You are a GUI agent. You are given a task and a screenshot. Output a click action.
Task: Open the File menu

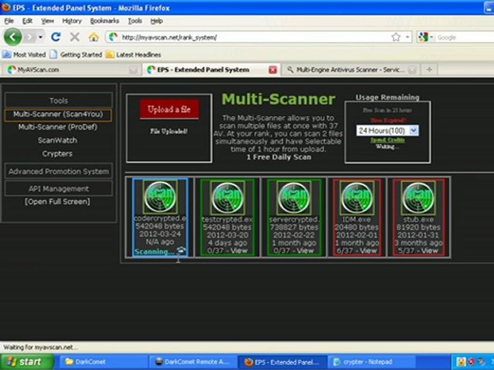pyautogui.click(x=9, y=21)
